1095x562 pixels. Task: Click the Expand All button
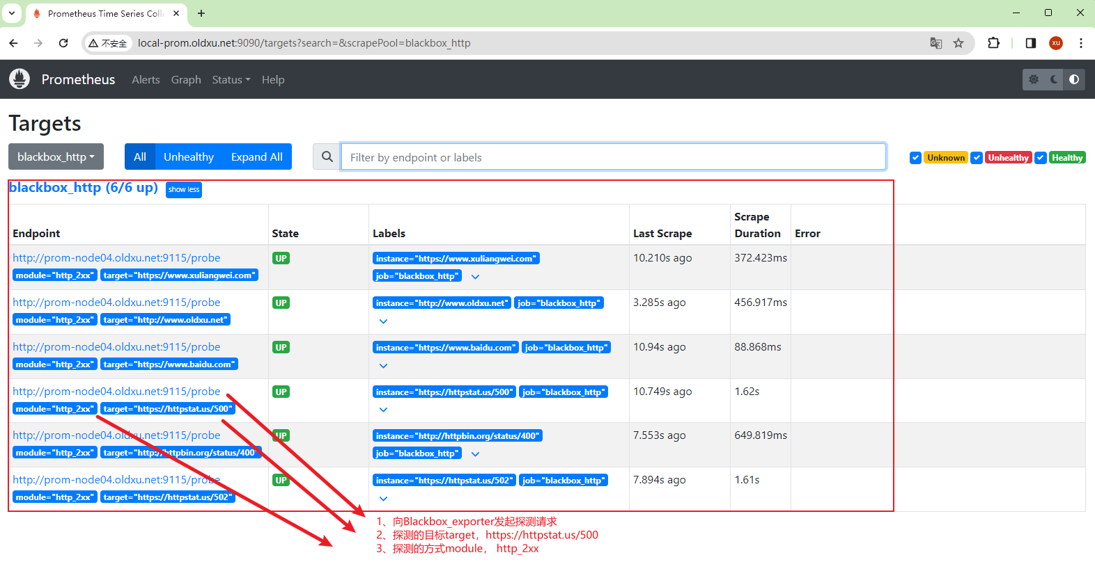(257, 156)
